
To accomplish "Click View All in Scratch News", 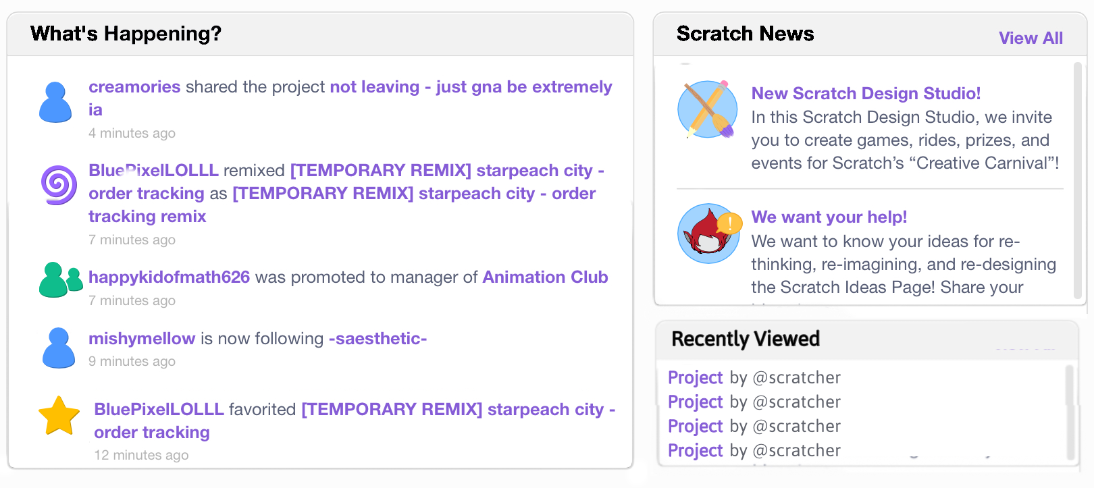I will click(1031, 38).
